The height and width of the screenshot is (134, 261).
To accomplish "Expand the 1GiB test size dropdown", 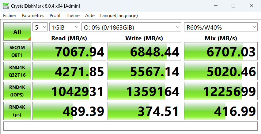I will (x=64, y=27).
